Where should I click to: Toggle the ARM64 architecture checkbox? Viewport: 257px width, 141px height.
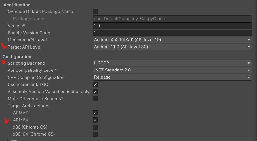[x=95, y=120]
